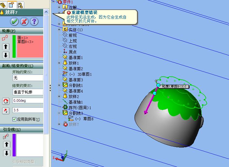Move profile down in 轮廓 list
This screenshot has width=229, height=167.
click(x=6, y=55)
